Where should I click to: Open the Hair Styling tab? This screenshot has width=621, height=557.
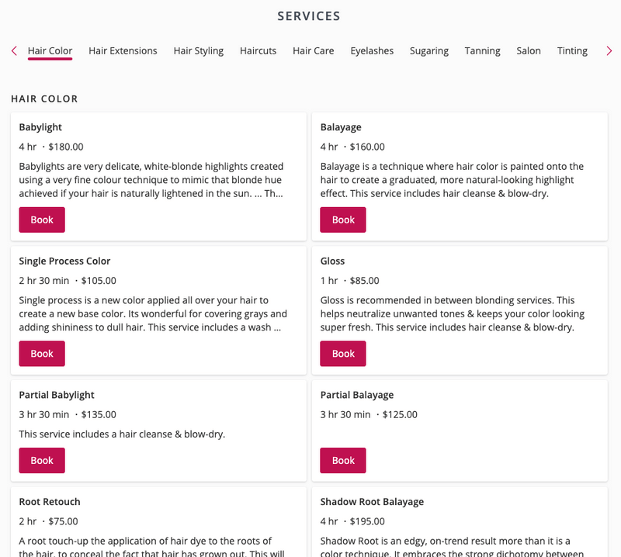point(198,51)
